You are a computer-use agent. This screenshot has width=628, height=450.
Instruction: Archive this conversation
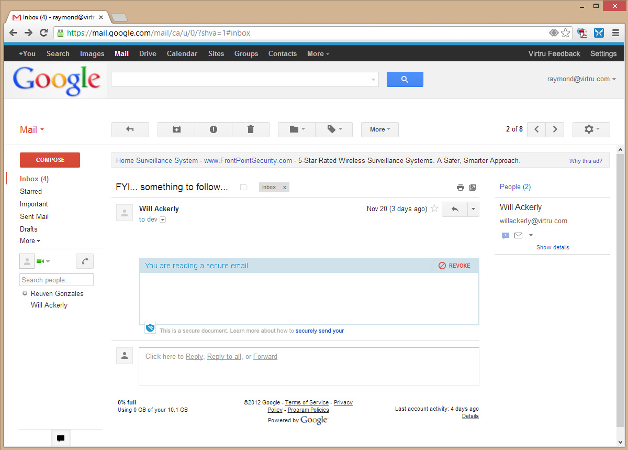click(x=176, y=129)
